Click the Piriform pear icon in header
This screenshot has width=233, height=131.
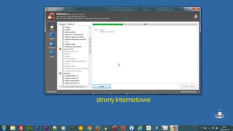point(196,16)
